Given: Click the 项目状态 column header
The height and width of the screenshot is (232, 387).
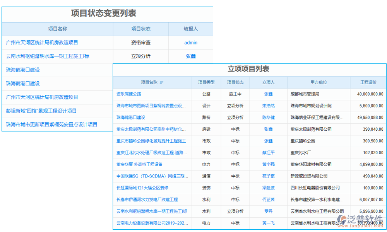Looking at the screenshot, I should [x=236, y=83].
